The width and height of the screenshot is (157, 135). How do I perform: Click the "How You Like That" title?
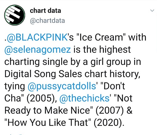tap(48, 122)
